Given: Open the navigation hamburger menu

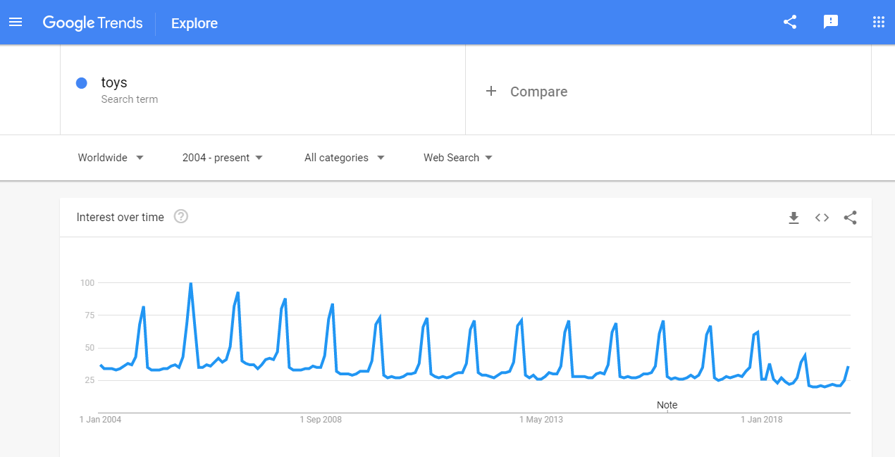Looking at the screenshot, I should tap(16, 22).
